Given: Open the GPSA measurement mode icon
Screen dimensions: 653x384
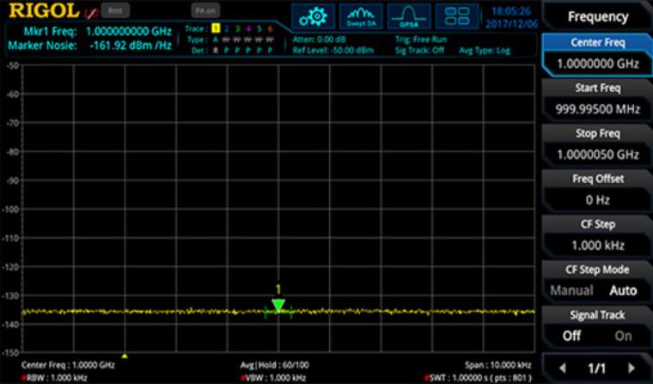Looking at the screenshot, I should coord(408,15).
